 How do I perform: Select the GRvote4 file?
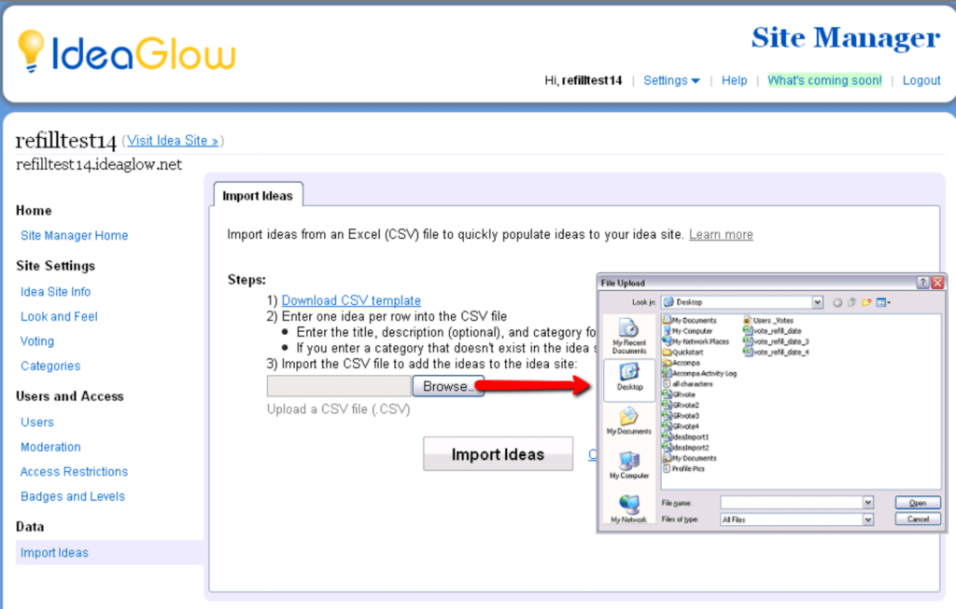coord(681,426)
